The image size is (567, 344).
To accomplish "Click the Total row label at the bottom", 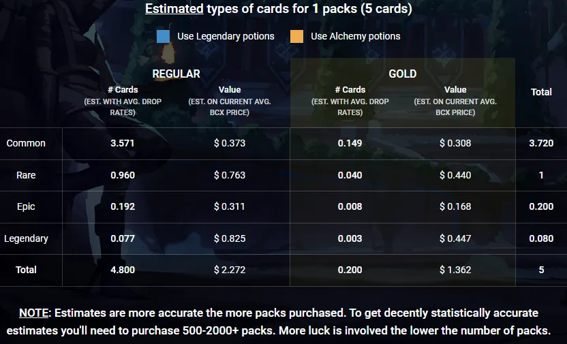I will click(26, 270).
